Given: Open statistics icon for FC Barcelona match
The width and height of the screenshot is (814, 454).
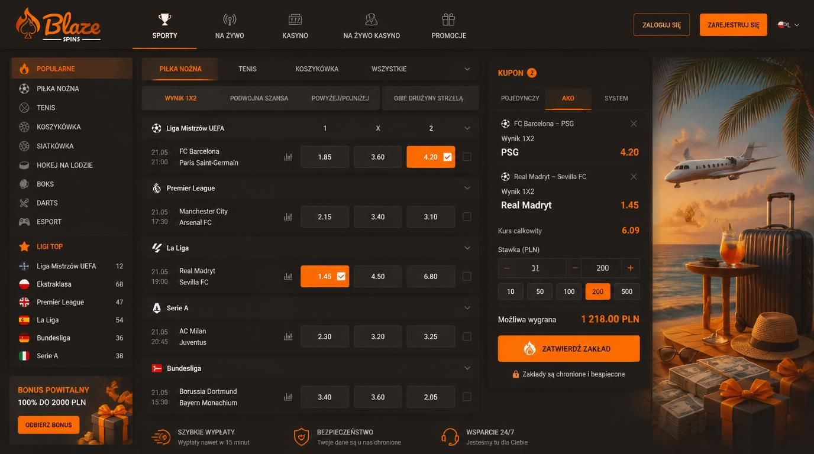Looking at the screenshot, I should pos(288,157).
